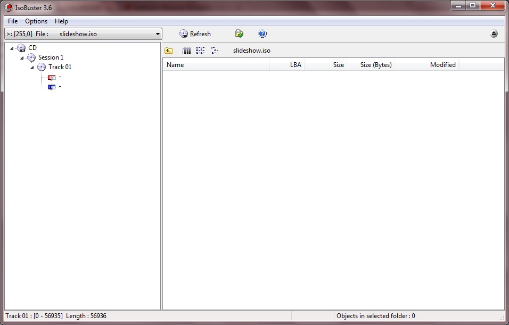This screenshot has height=325, width=509.
Task: Open the File menu
Action: (12, 21)
